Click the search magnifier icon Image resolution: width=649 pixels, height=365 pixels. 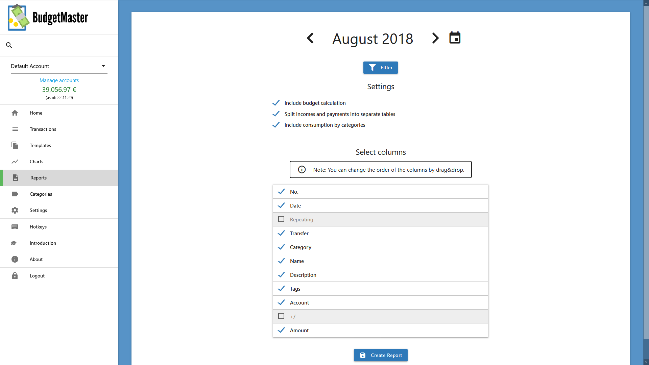9,45
